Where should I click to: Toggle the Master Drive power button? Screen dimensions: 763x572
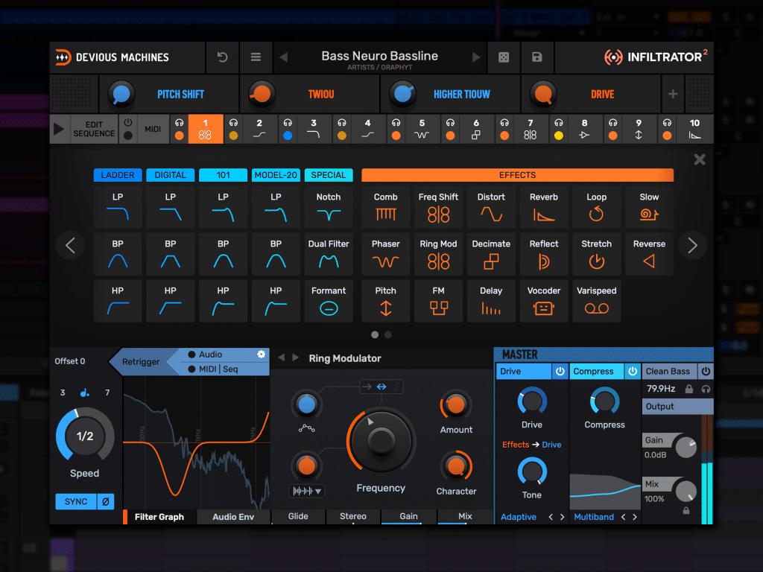tap(560, 371)
